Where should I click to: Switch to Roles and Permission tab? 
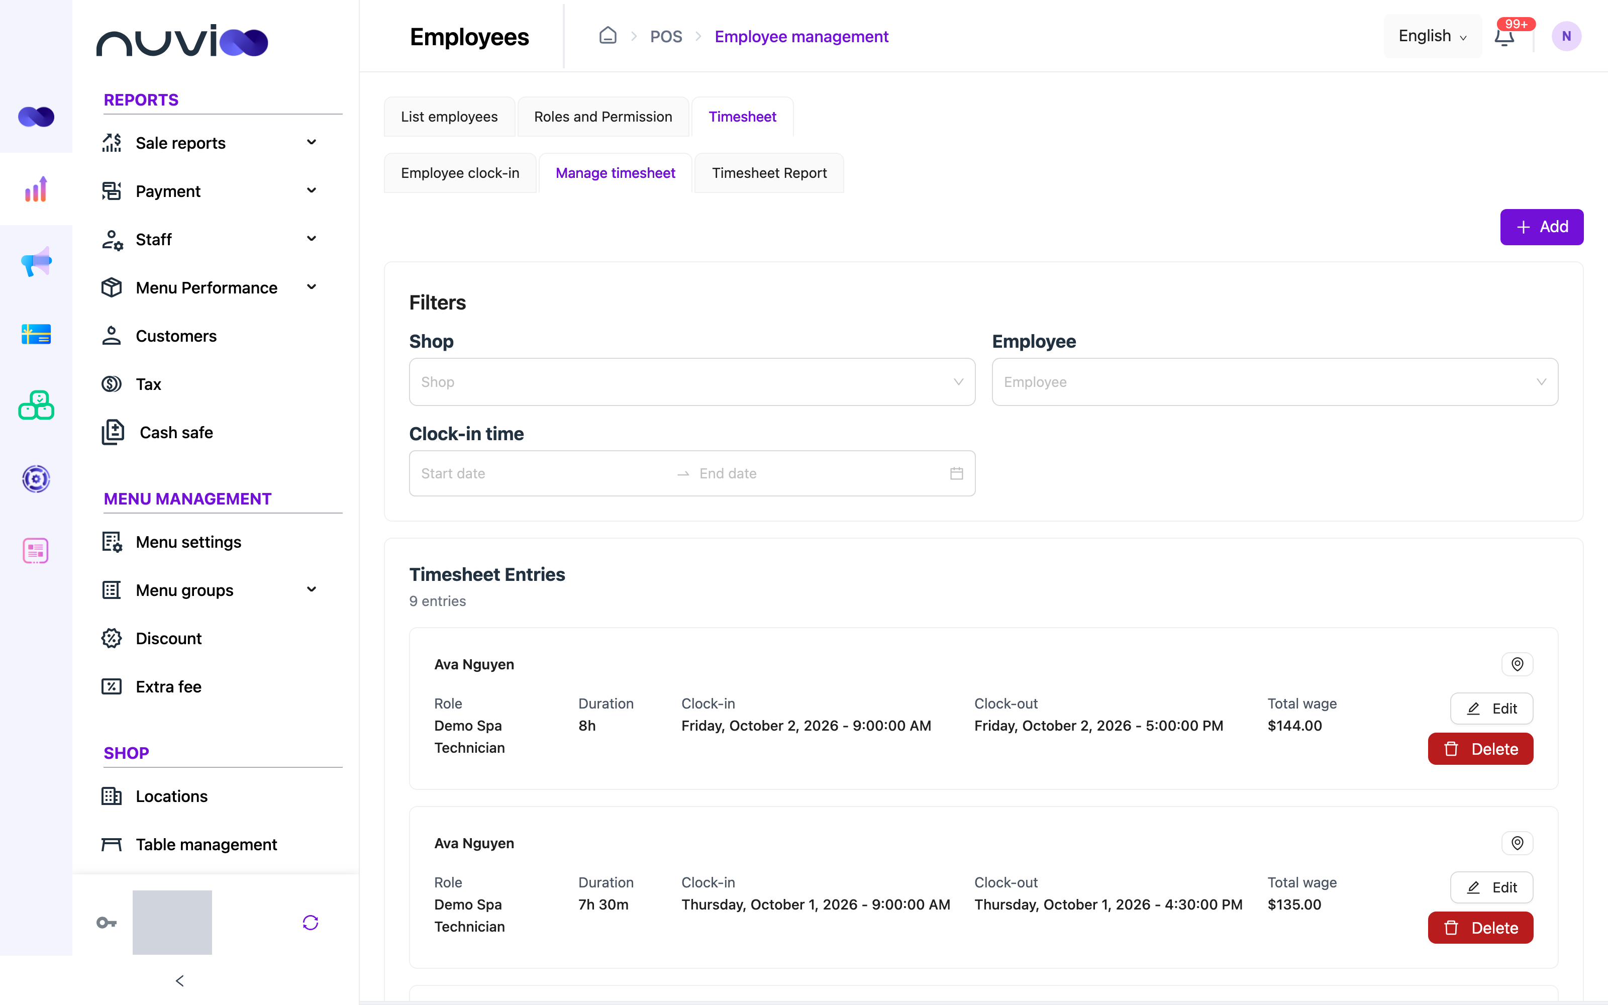tap(602, 117)
